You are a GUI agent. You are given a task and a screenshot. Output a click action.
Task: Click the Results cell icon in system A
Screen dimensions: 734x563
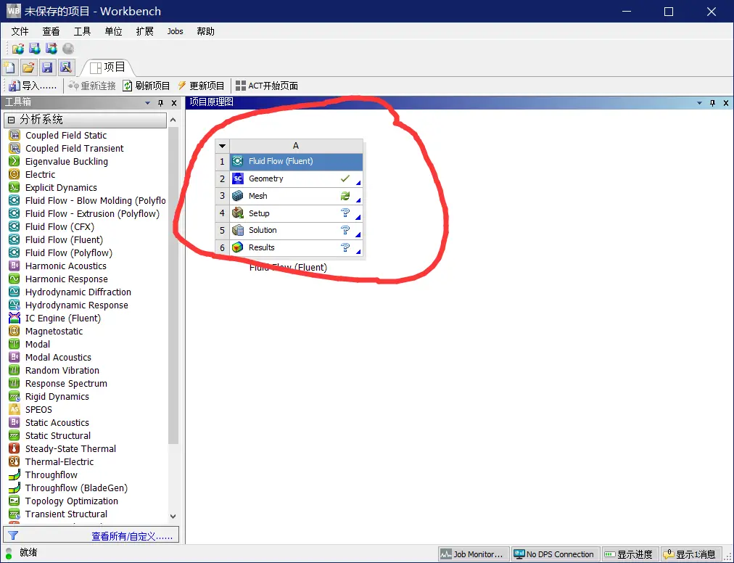(x=238, y=247)
